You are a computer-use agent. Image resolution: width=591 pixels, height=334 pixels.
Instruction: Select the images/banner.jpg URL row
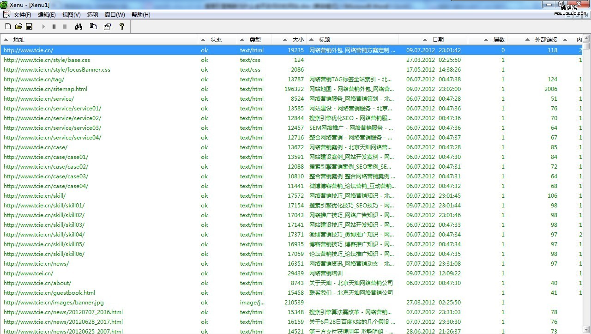(x=54, y=303)
